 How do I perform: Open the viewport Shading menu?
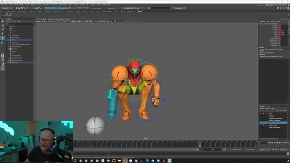[x=43, y=19]
